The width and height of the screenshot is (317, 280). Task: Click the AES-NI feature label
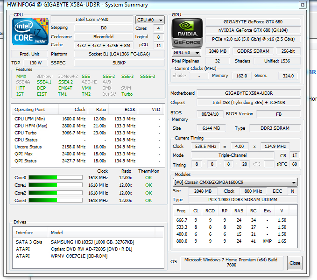coord(89,82)
